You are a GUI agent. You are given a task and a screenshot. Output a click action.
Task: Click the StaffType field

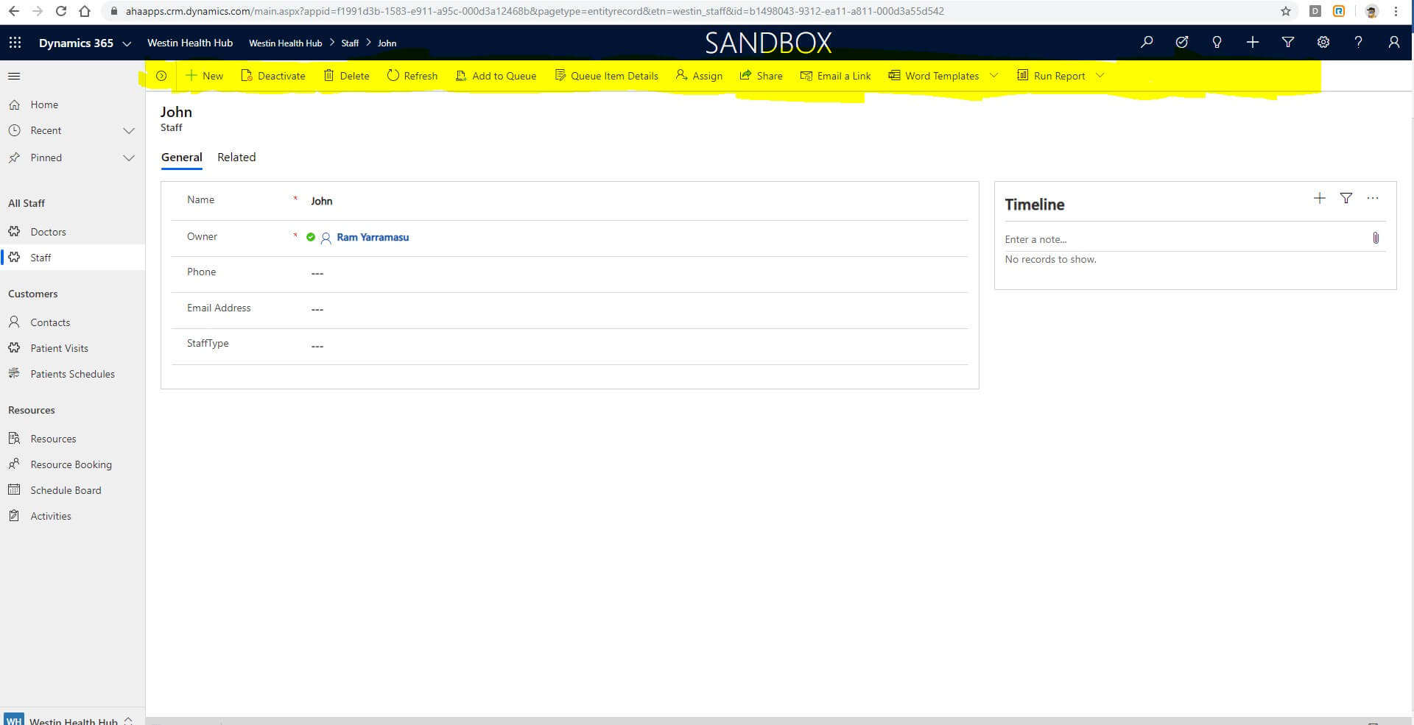pos(638,345)
